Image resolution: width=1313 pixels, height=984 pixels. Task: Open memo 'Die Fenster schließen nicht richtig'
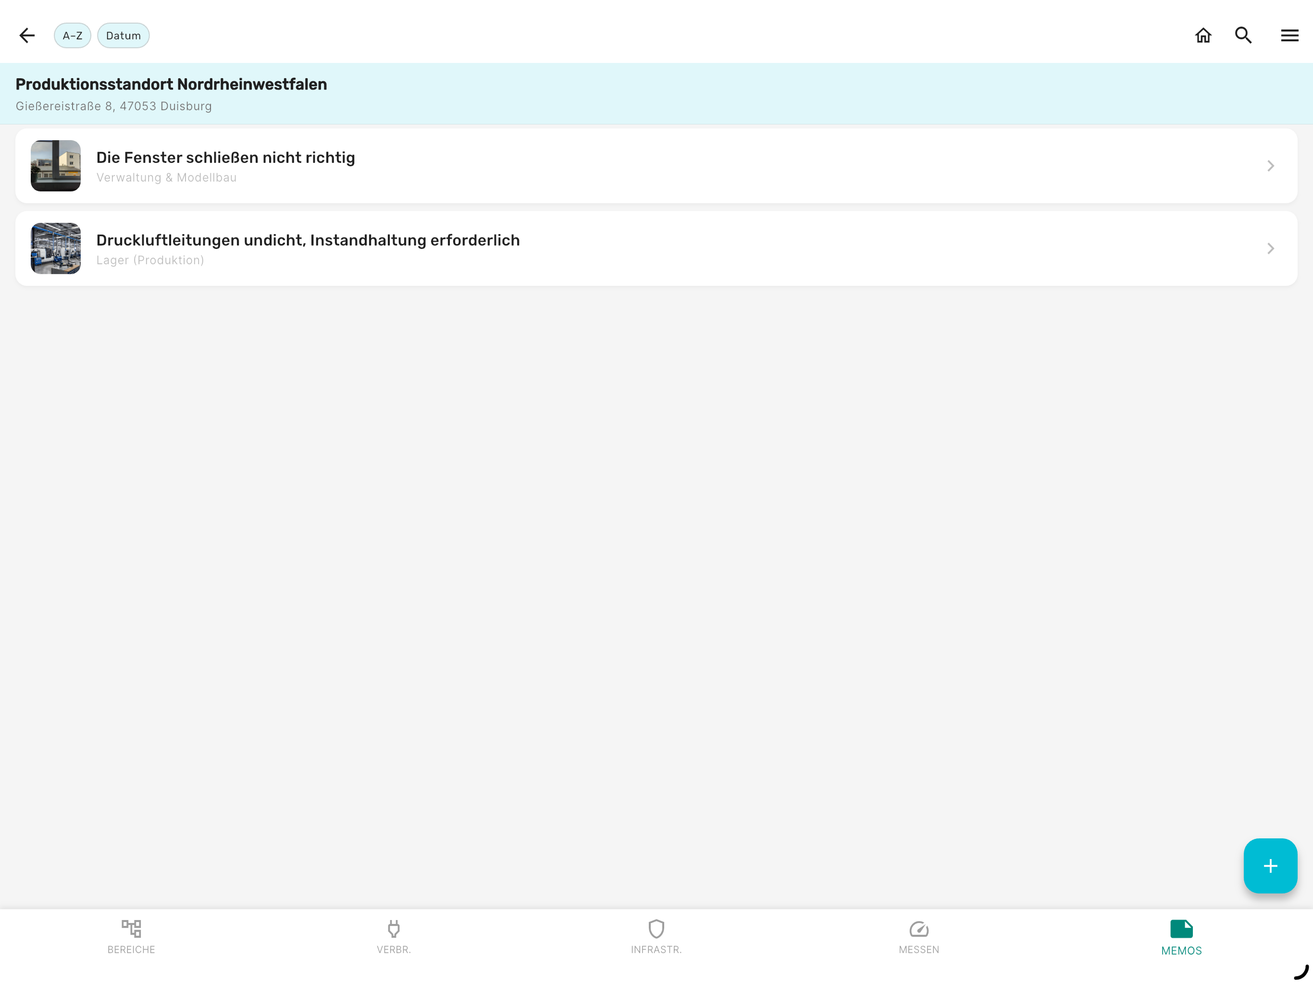point(656,166)
